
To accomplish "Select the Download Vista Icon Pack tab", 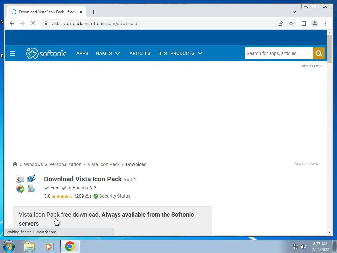I will tap(47, 12).
